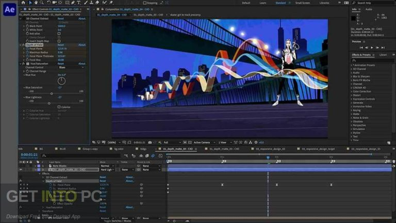Open the Full resolution dropdown

[172, 142]
